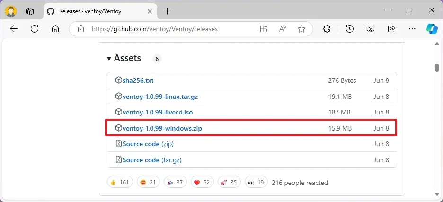Add page to favorites with star icon
This screenshot has height=202, width=443.
click(301, 29)
